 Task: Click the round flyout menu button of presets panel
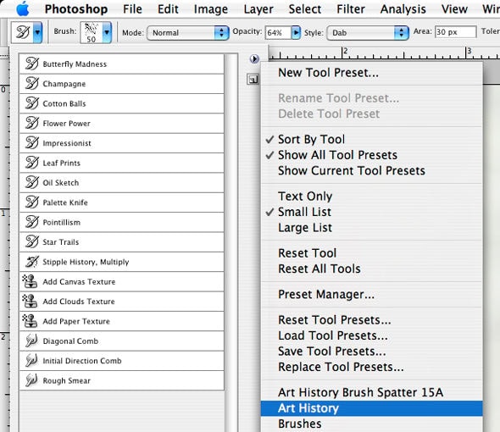pos(254,59)
